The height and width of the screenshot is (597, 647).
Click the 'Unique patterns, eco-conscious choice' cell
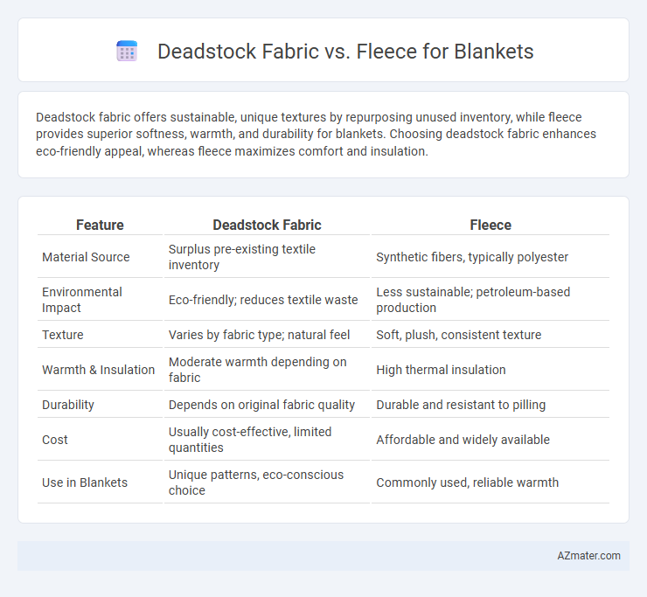267,482
